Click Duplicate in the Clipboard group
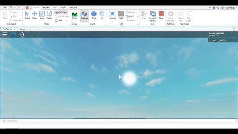Image resolution: width=238 pixels, height=134 pixels. tap(16, 20)
